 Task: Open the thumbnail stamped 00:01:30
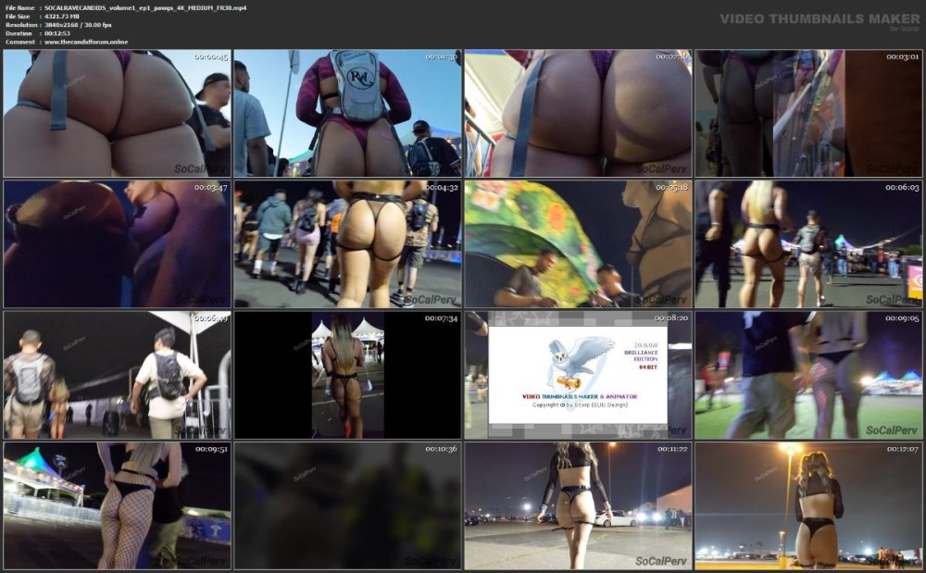pyautogui.click(x=347, y=113)
